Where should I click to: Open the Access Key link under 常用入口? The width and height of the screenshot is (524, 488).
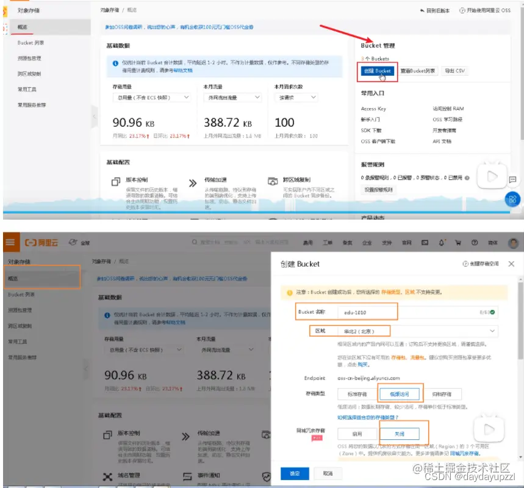[x=373, y=109]
